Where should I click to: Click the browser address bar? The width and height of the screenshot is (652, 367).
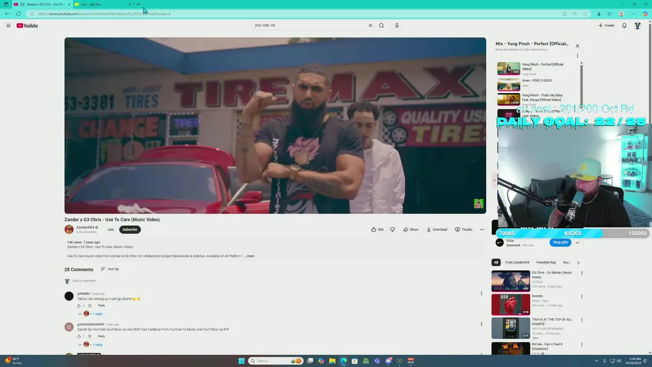click(295, 14)
